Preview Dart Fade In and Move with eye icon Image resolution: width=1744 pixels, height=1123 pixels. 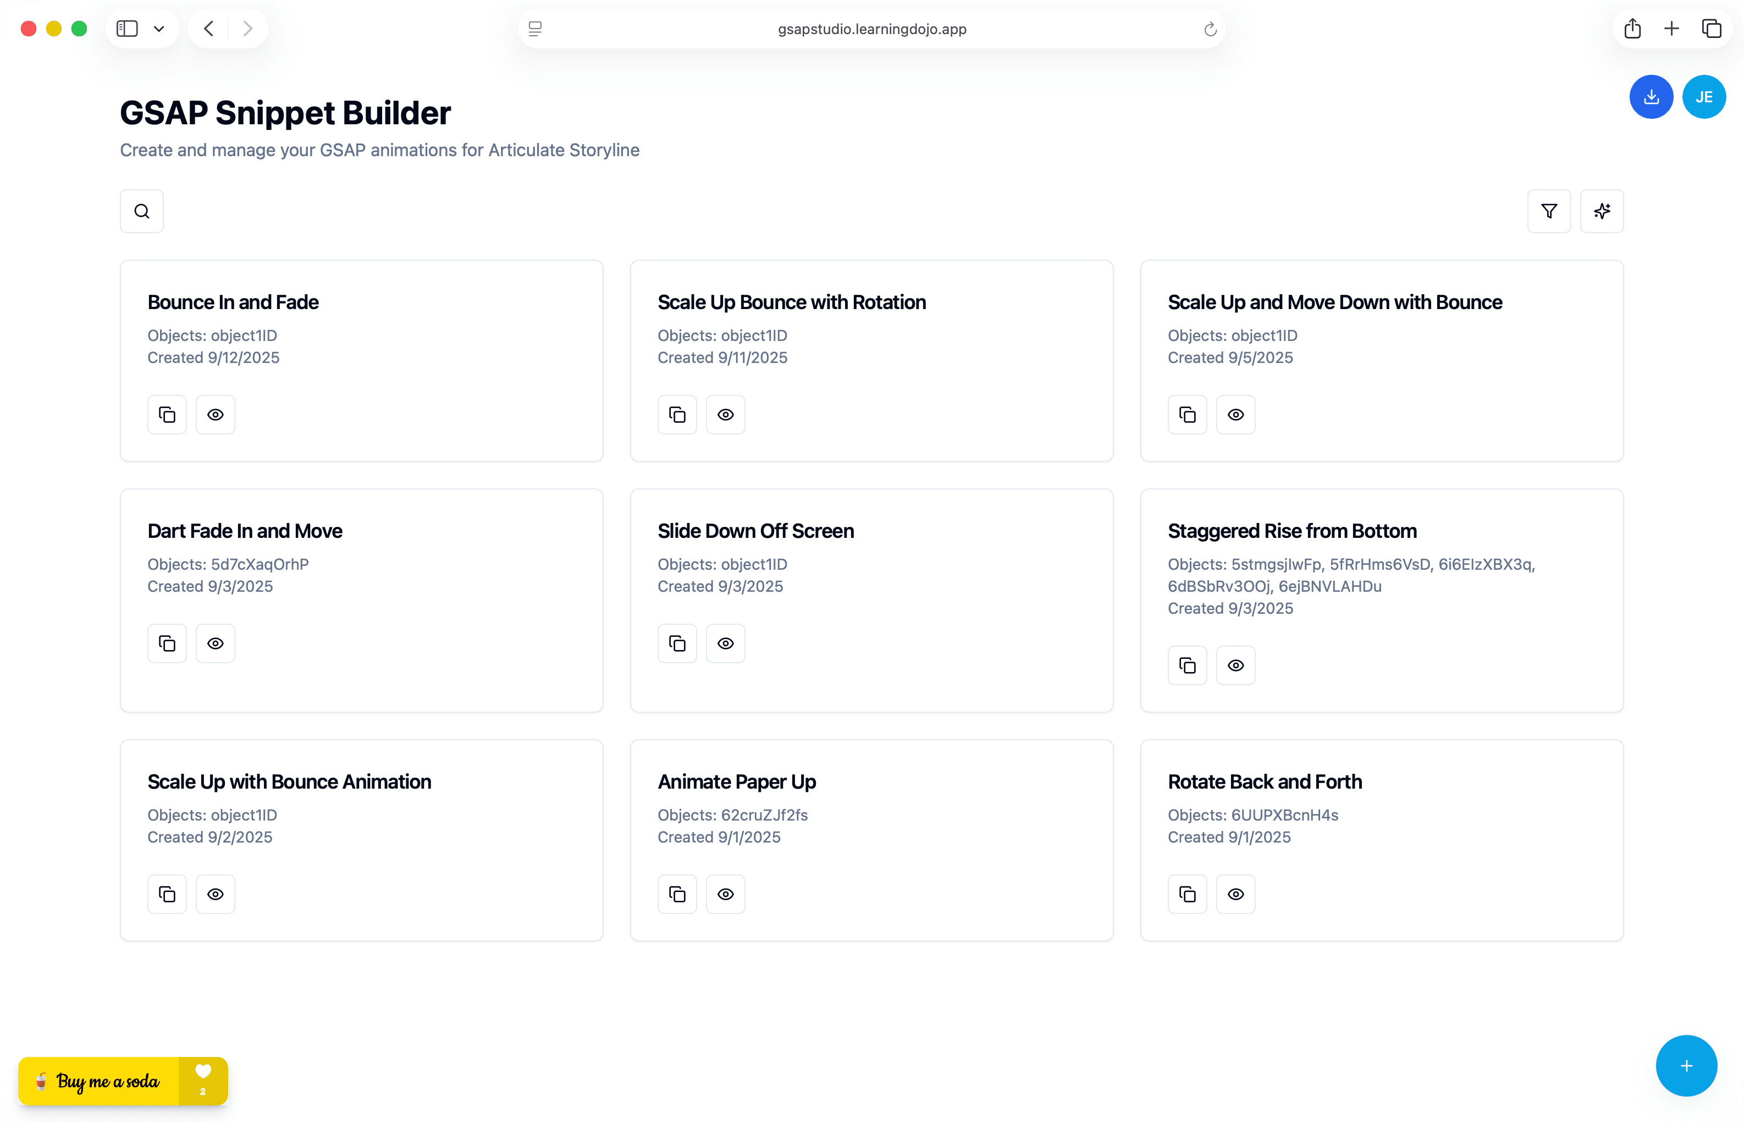(x=215, y=643)
